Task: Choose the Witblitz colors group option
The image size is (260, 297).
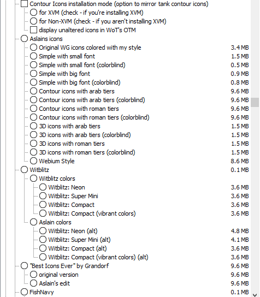Action: pos(33,178)
